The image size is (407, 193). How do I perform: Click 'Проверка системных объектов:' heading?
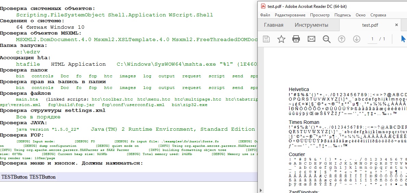coord(48,9)
